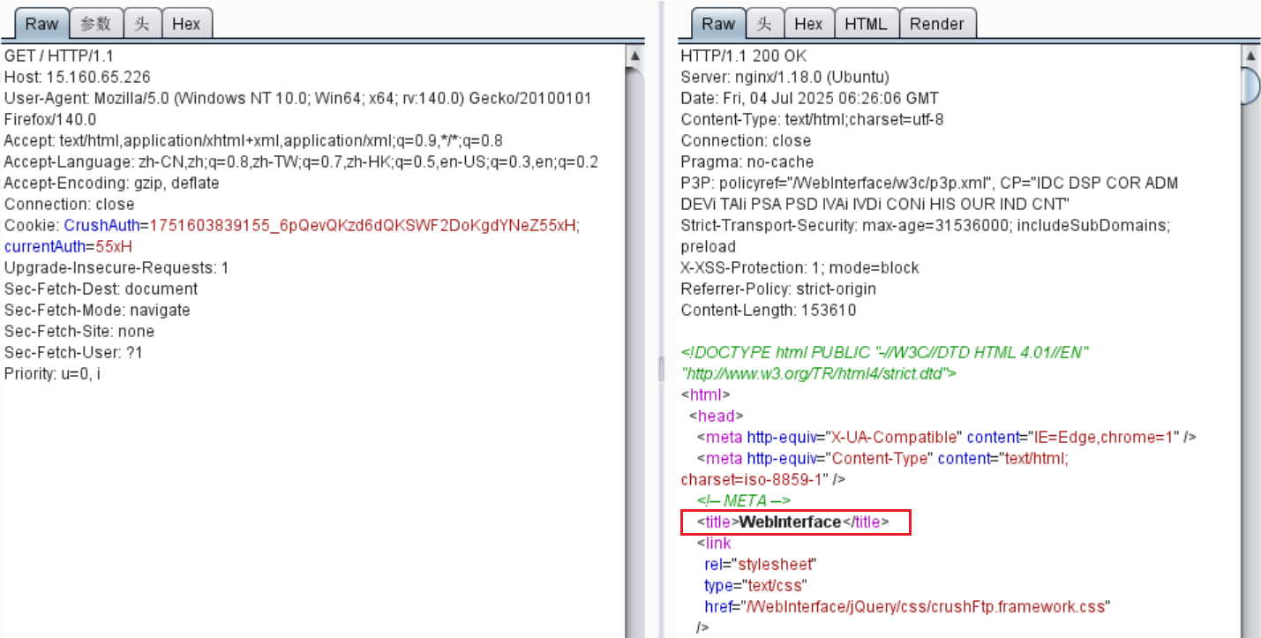Click the 'X-XSS-Protection: 1; mode=block' header

[799, 267]
